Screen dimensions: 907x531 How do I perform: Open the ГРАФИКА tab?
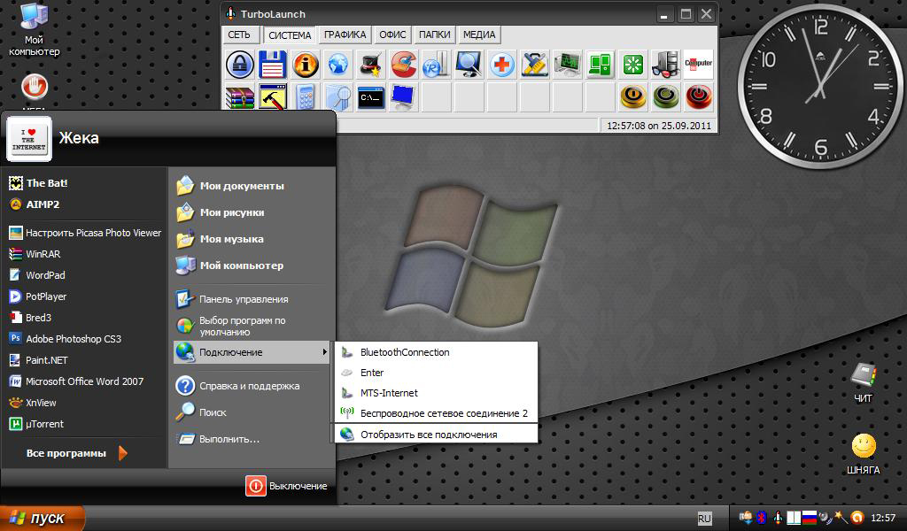pyautogui.click(x=345, y=35)
